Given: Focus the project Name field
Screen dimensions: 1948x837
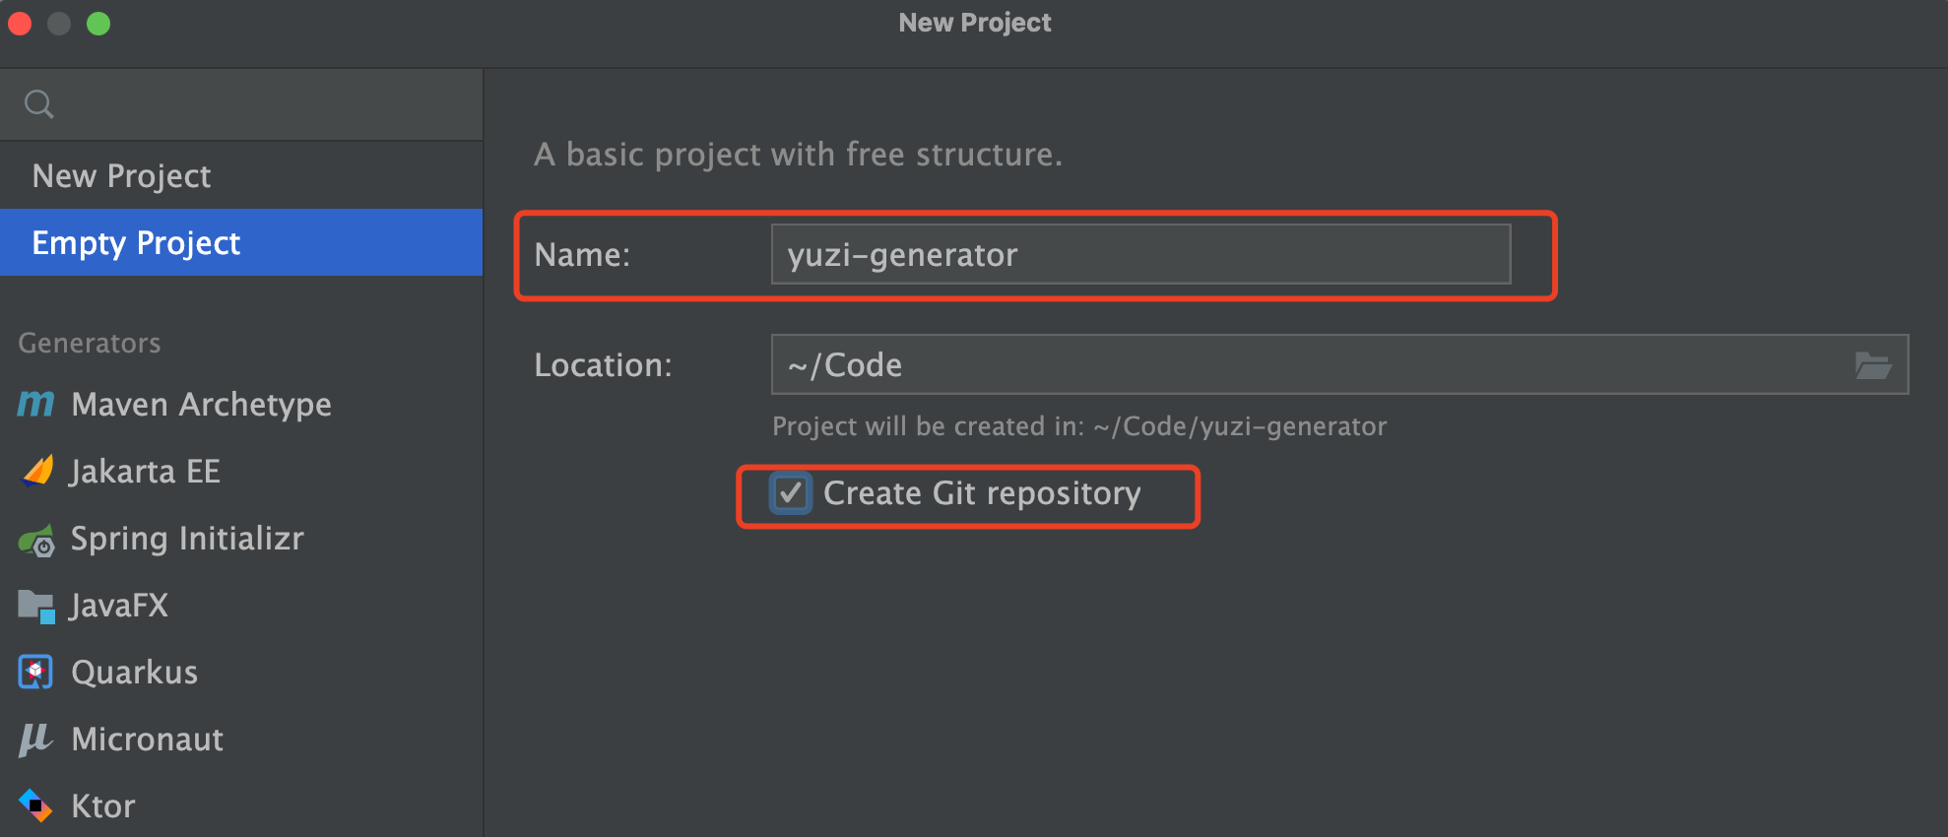Looking at the screenshot, I should (1139, 255).
